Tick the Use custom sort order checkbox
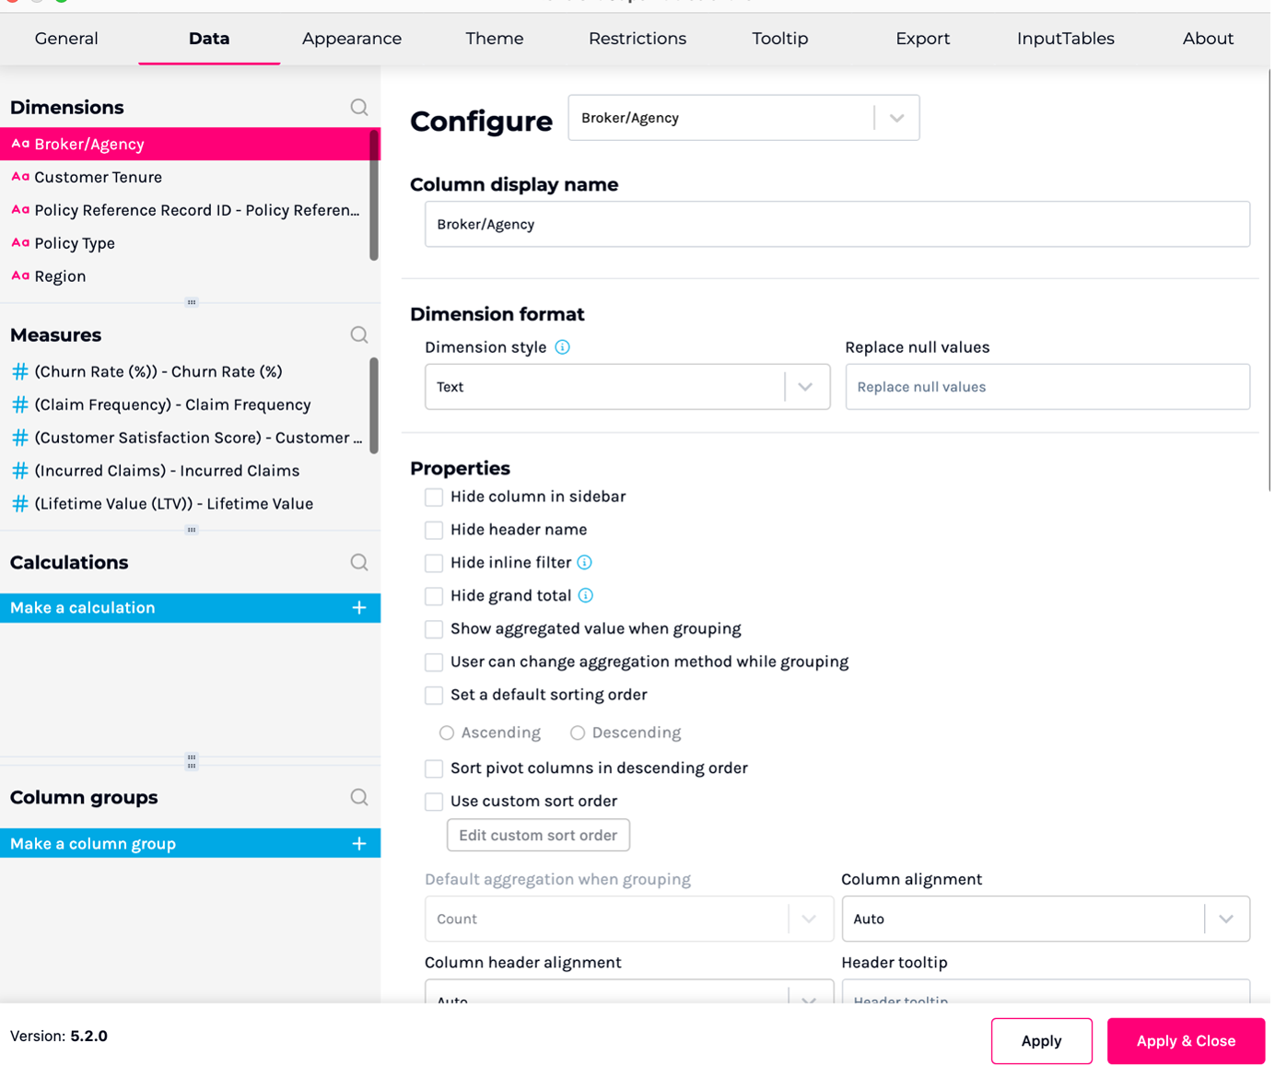 click(434, 803)
